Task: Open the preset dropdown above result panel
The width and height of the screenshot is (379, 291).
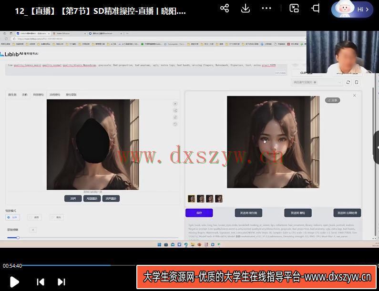Action: (x=317, y=82)
